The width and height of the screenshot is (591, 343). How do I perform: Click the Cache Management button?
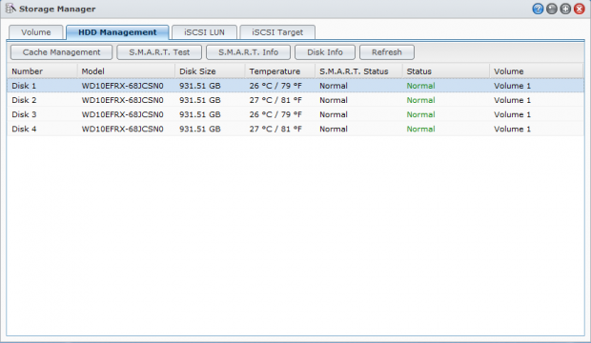tap(61, 52)
